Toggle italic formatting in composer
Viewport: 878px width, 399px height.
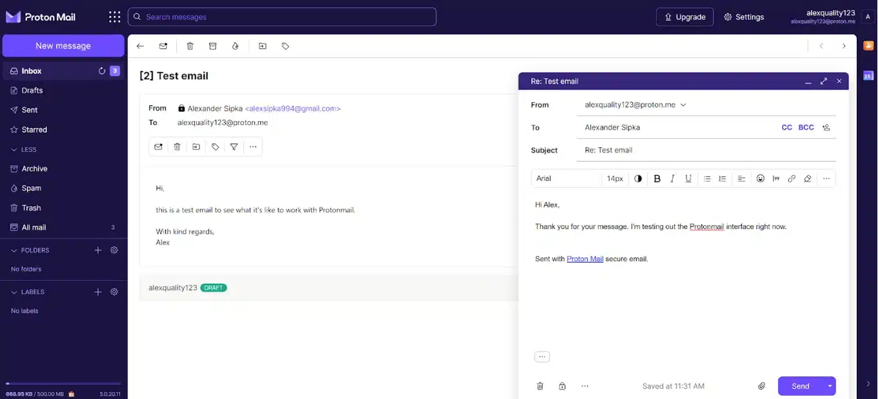673,179
